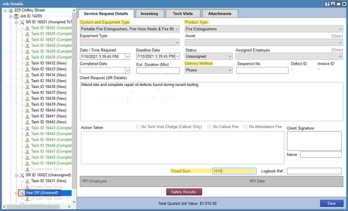Collapse the SR ID 16021 tree node
Screen dimensions: 348x211
(16, 22)
